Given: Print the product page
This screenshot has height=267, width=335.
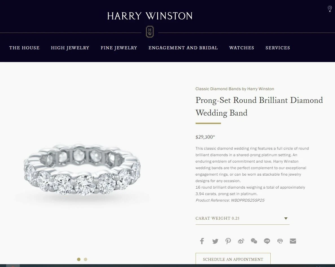Looking at the screenshot, I should [x=280, y=241].
